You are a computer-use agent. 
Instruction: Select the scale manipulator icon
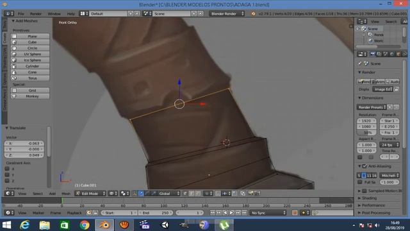[x=154, y=193]
